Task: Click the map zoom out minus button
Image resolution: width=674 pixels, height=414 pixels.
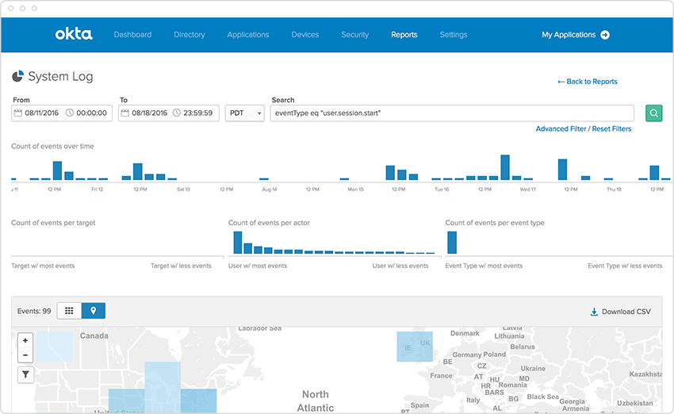Action: pos(25,355)
